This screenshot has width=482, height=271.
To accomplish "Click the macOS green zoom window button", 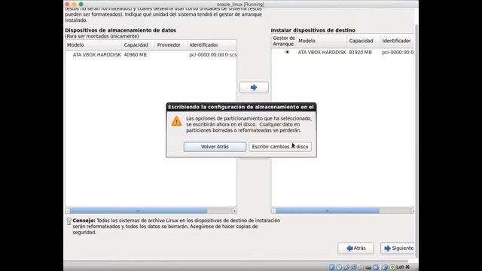I will (x=81, y=4).
